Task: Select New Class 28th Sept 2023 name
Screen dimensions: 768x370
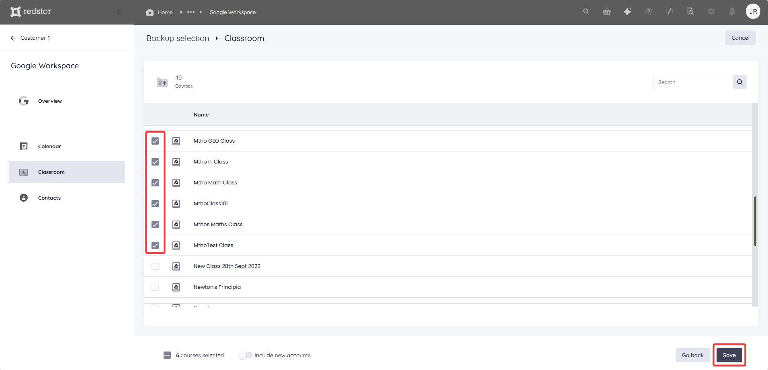Action: pos(227,266)
